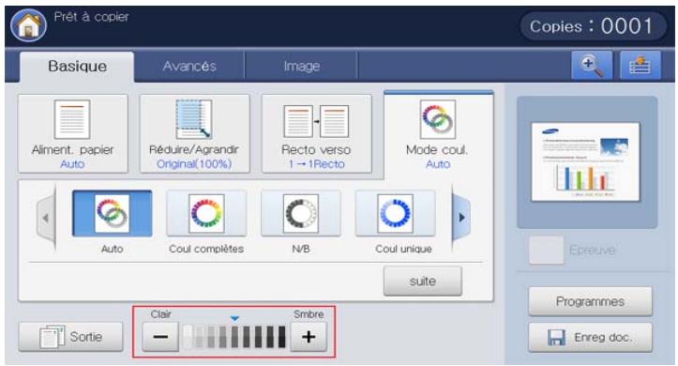Image resolution: width=678 pixels, height=366 pixels.
Task: Select Coul complètes full color mode
Action: click(206, 213)
